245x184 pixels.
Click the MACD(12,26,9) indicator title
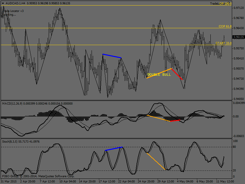15,103
